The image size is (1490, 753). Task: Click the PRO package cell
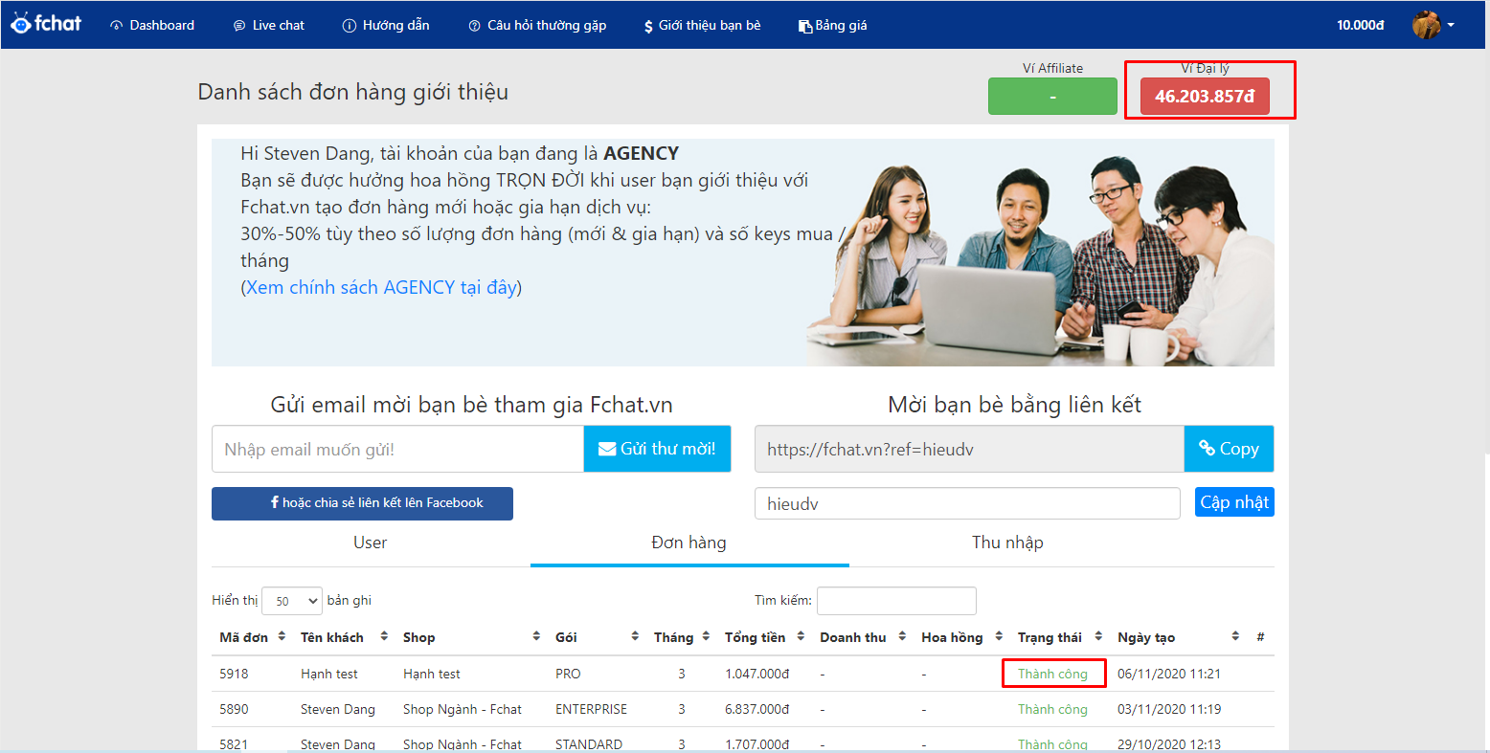pyautogui.click(x=568, y=674)
